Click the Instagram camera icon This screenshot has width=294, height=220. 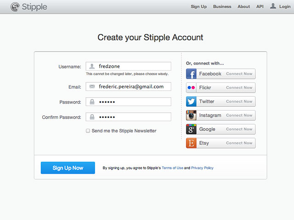coord(191,115)
